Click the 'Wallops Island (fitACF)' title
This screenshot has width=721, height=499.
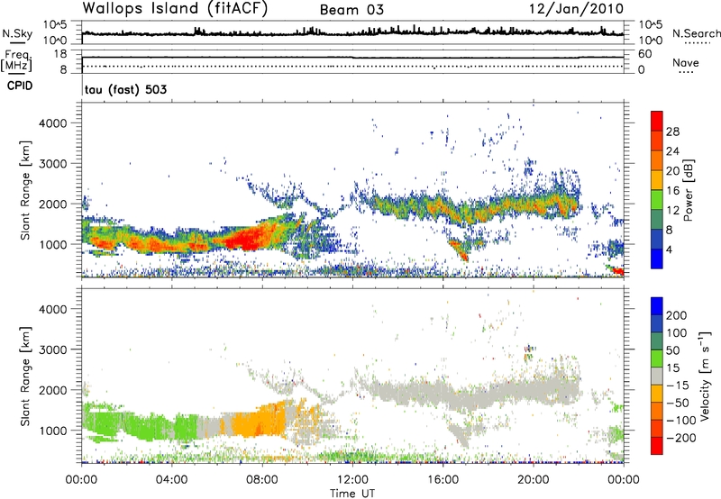click(175, 8)
